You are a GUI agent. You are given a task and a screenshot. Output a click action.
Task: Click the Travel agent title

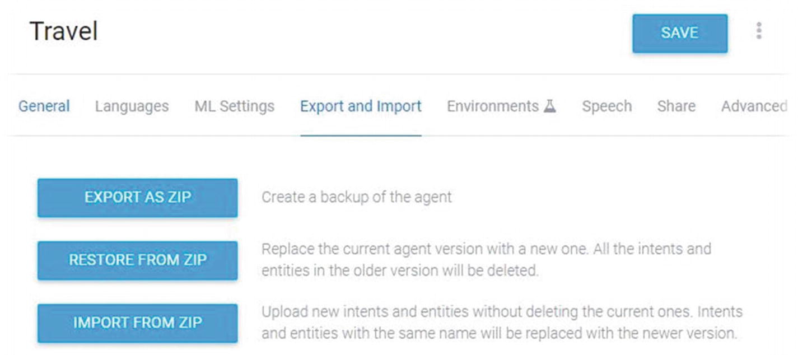[x=63, y=31]
